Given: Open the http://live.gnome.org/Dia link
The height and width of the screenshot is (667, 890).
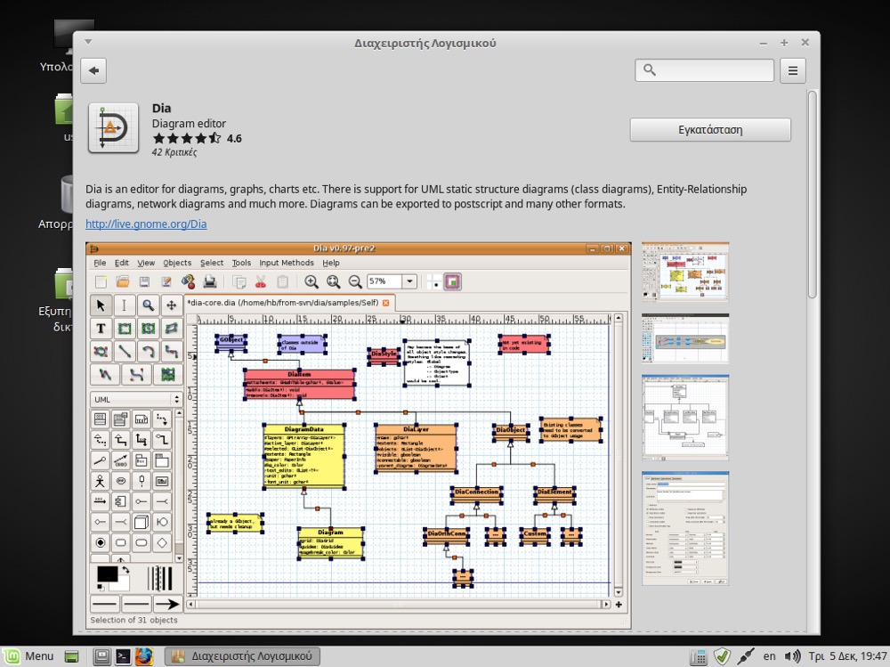Looking at the screenshot, I should tap(146, 224).
